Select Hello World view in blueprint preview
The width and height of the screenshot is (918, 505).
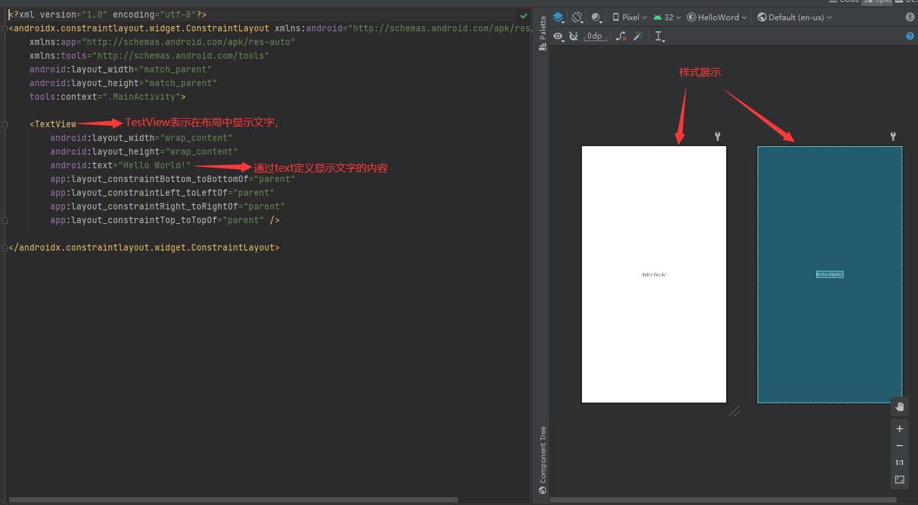click(x=830, y=275)
